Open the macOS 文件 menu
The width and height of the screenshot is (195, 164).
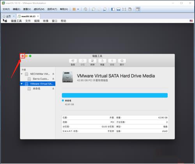pyautogui.click(x=28, y=21)
